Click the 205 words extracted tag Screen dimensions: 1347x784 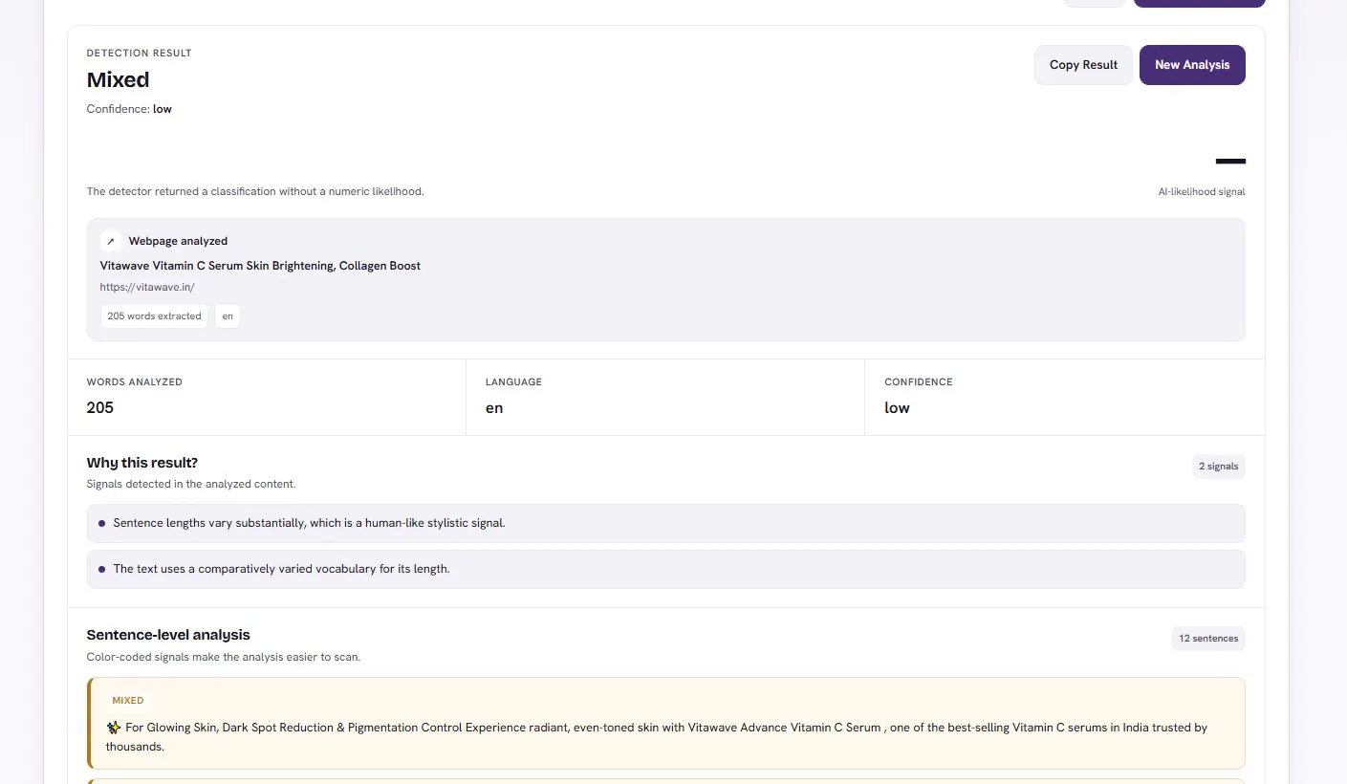click(x=154, y=316)
